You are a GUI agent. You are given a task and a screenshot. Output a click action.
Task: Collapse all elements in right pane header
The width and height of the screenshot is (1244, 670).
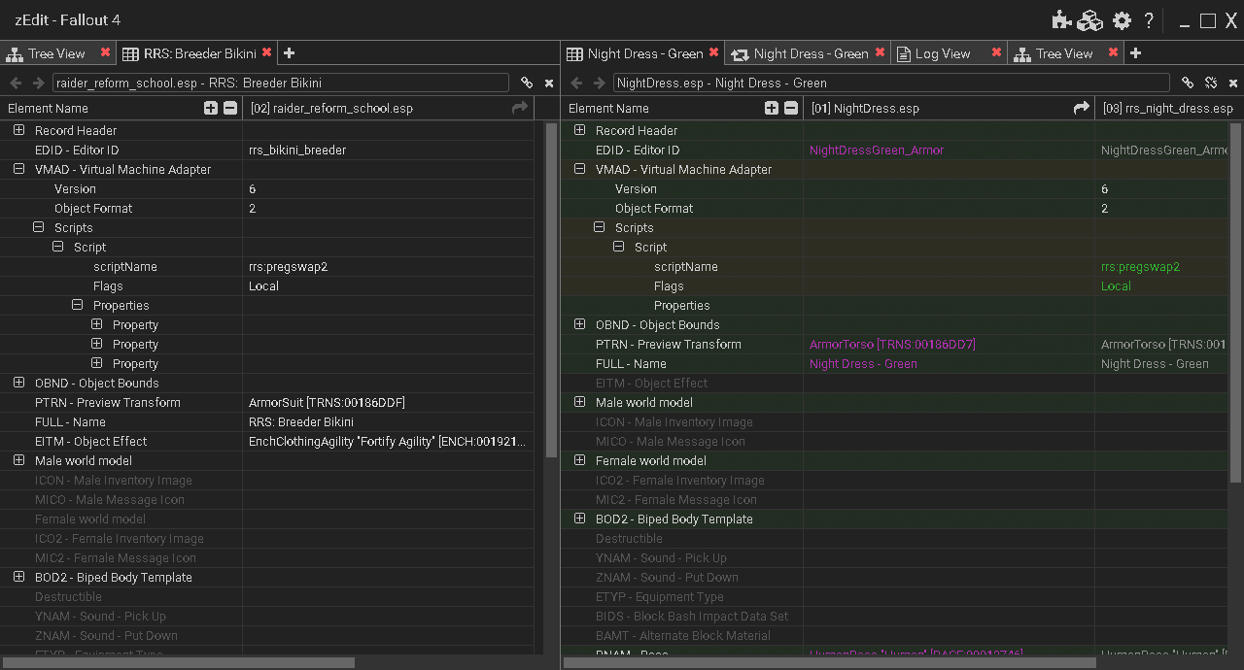click(791, 108)
